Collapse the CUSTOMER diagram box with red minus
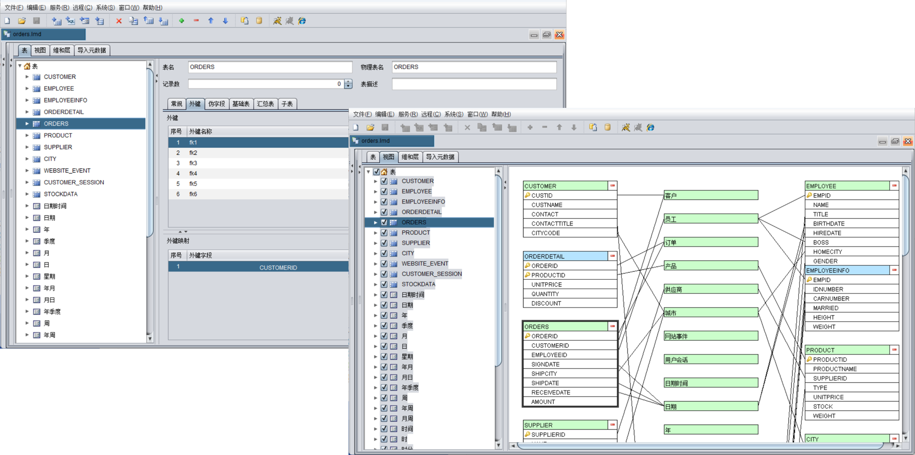The width and height of the screenshot is (915, 455). [x=612, y=186]
